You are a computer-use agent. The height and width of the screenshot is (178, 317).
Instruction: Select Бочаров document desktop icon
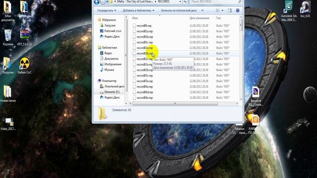point(256,96)
